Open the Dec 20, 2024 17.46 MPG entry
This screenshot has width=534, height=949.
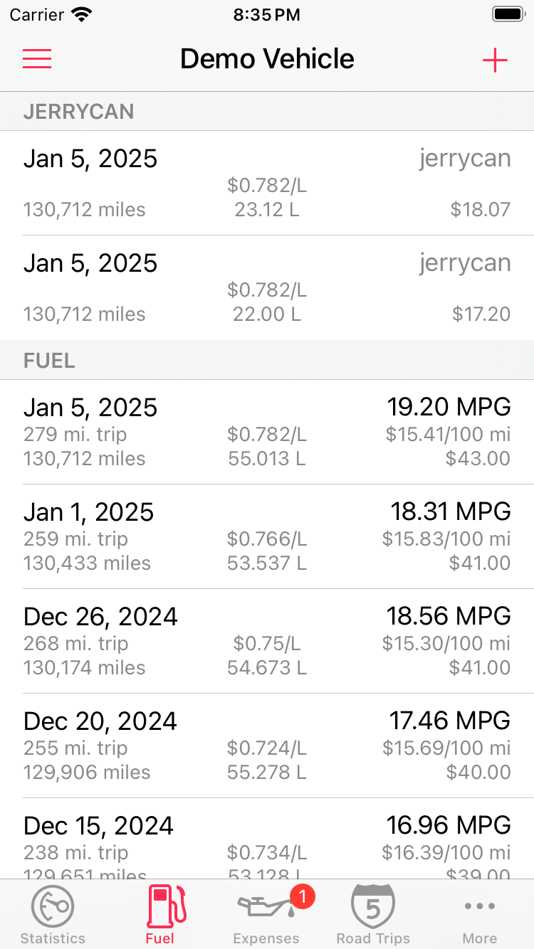pyautogui.click(x=267, y=746)
